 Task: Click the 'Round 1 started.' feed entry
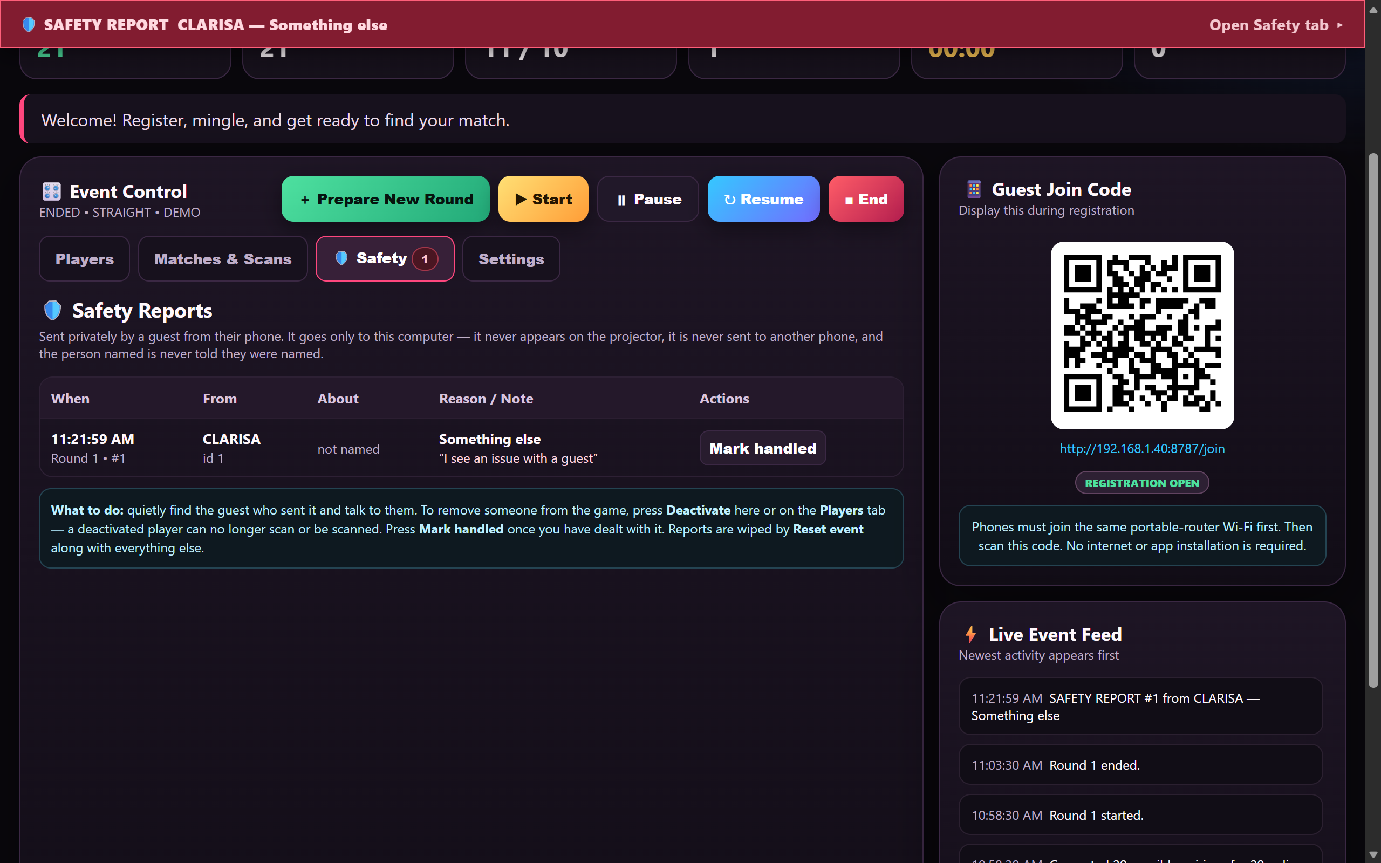point(1140,815)
